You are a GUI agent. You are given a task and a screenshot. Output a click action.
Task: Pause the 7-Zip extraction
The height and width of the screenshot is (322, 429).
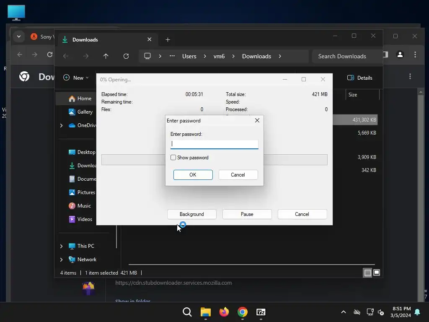point(247,214)
